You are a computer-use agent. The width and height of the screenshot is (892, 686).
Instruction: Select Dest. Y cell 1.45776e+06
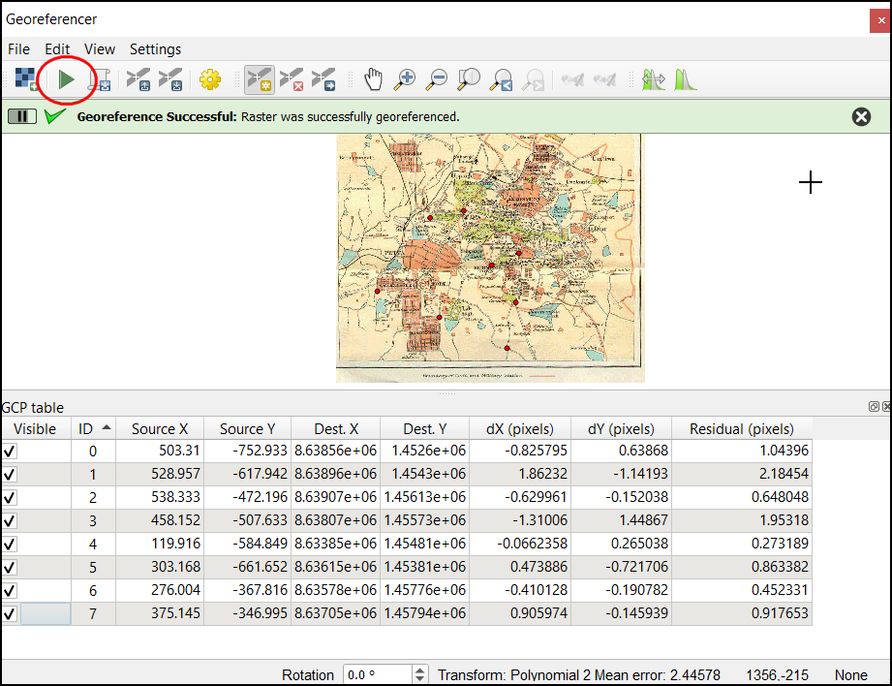(425, 591)
